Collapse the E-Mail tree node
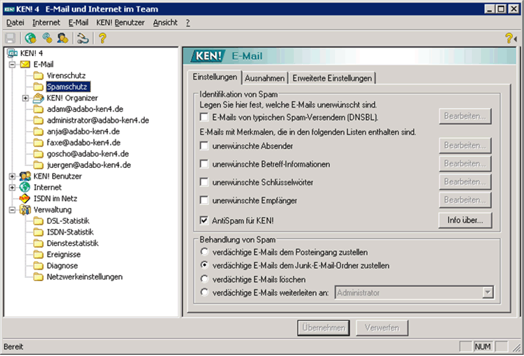This screenshot has width=524, height=356. [12, 65]
